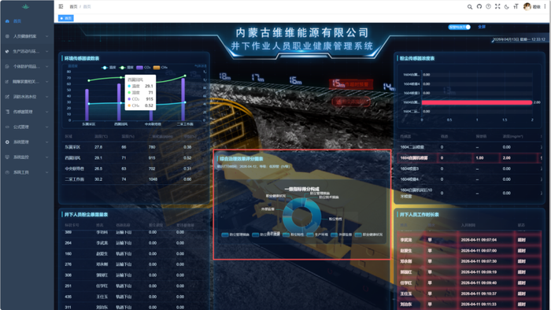The image size is (551, 310).
Task: Collapse the sidebar with the hamburger icon
Action: click(61, 6)
